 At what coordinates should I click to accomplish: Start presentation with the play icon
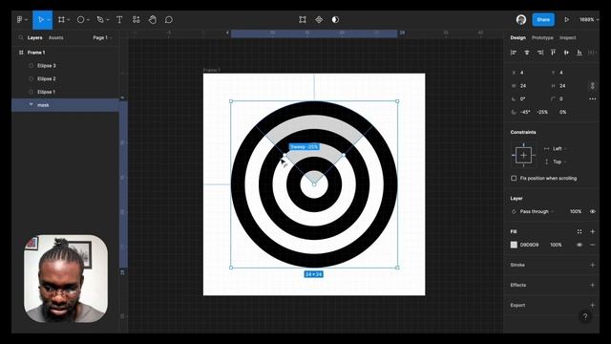click(566, 19)
